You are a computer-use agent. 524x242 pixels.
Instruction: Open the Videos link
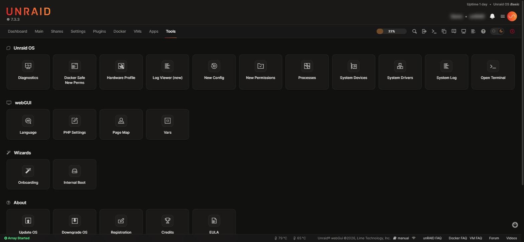(x=511, y=238)
